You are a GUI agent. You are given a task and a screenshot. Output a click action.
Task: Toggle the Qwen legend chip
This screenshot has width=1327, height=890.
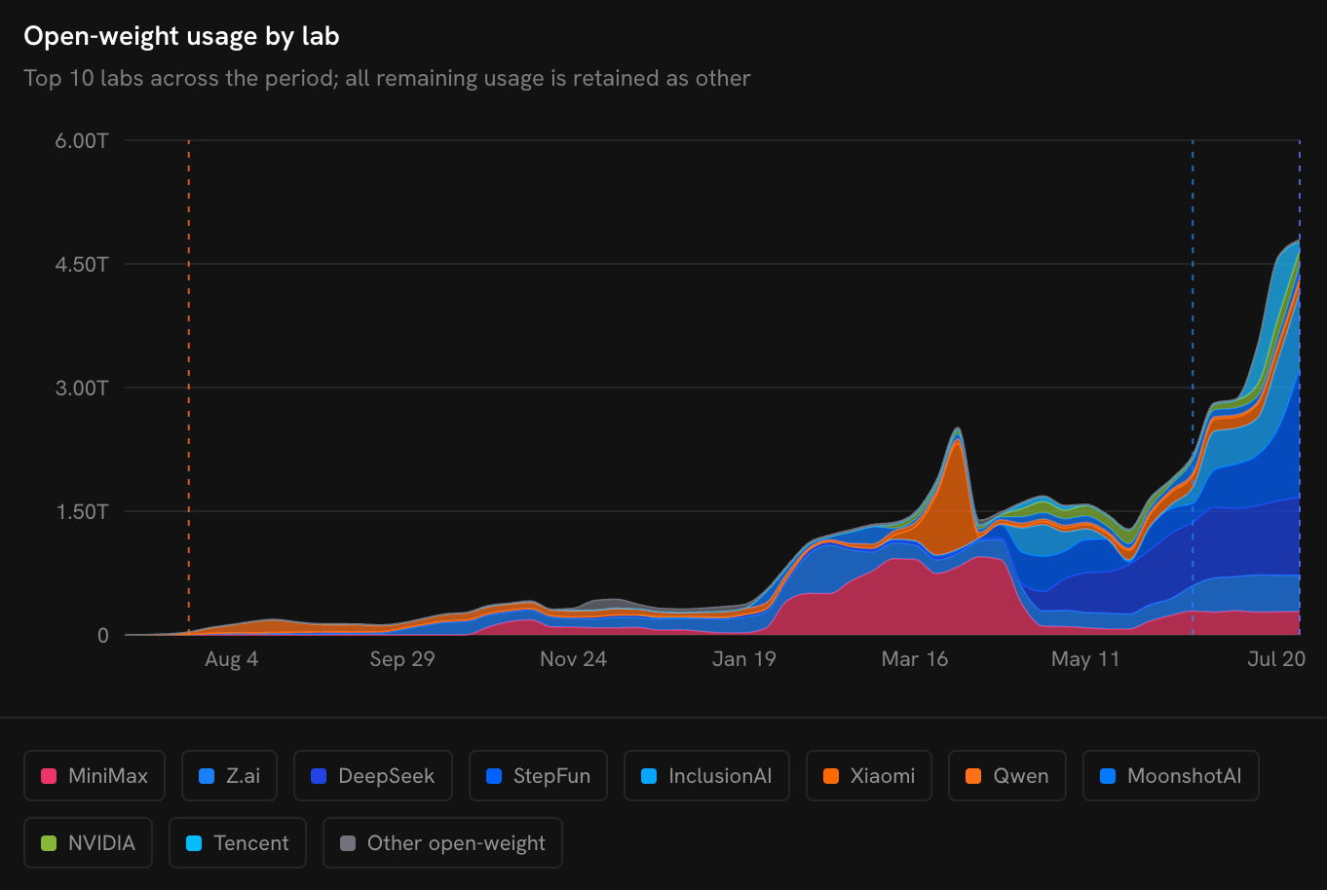[1007, 776]
